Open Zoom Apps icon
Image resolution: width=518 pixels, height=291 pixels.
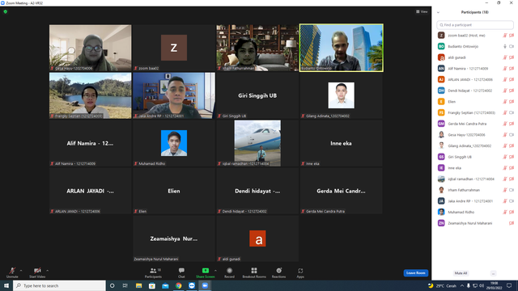tap(300, 271)
